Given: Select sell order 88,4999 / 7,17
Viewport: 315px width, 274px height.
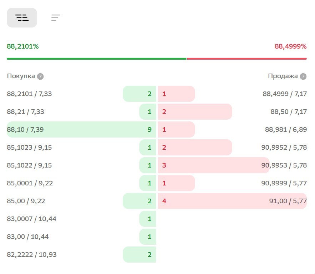Looking at the screenshot, I should pos(285,94).
